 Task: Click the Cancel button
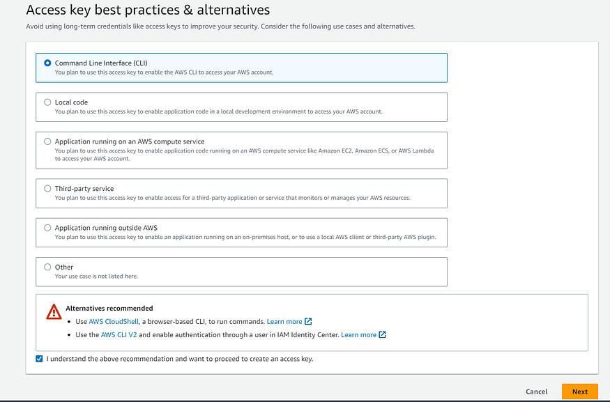537,392
